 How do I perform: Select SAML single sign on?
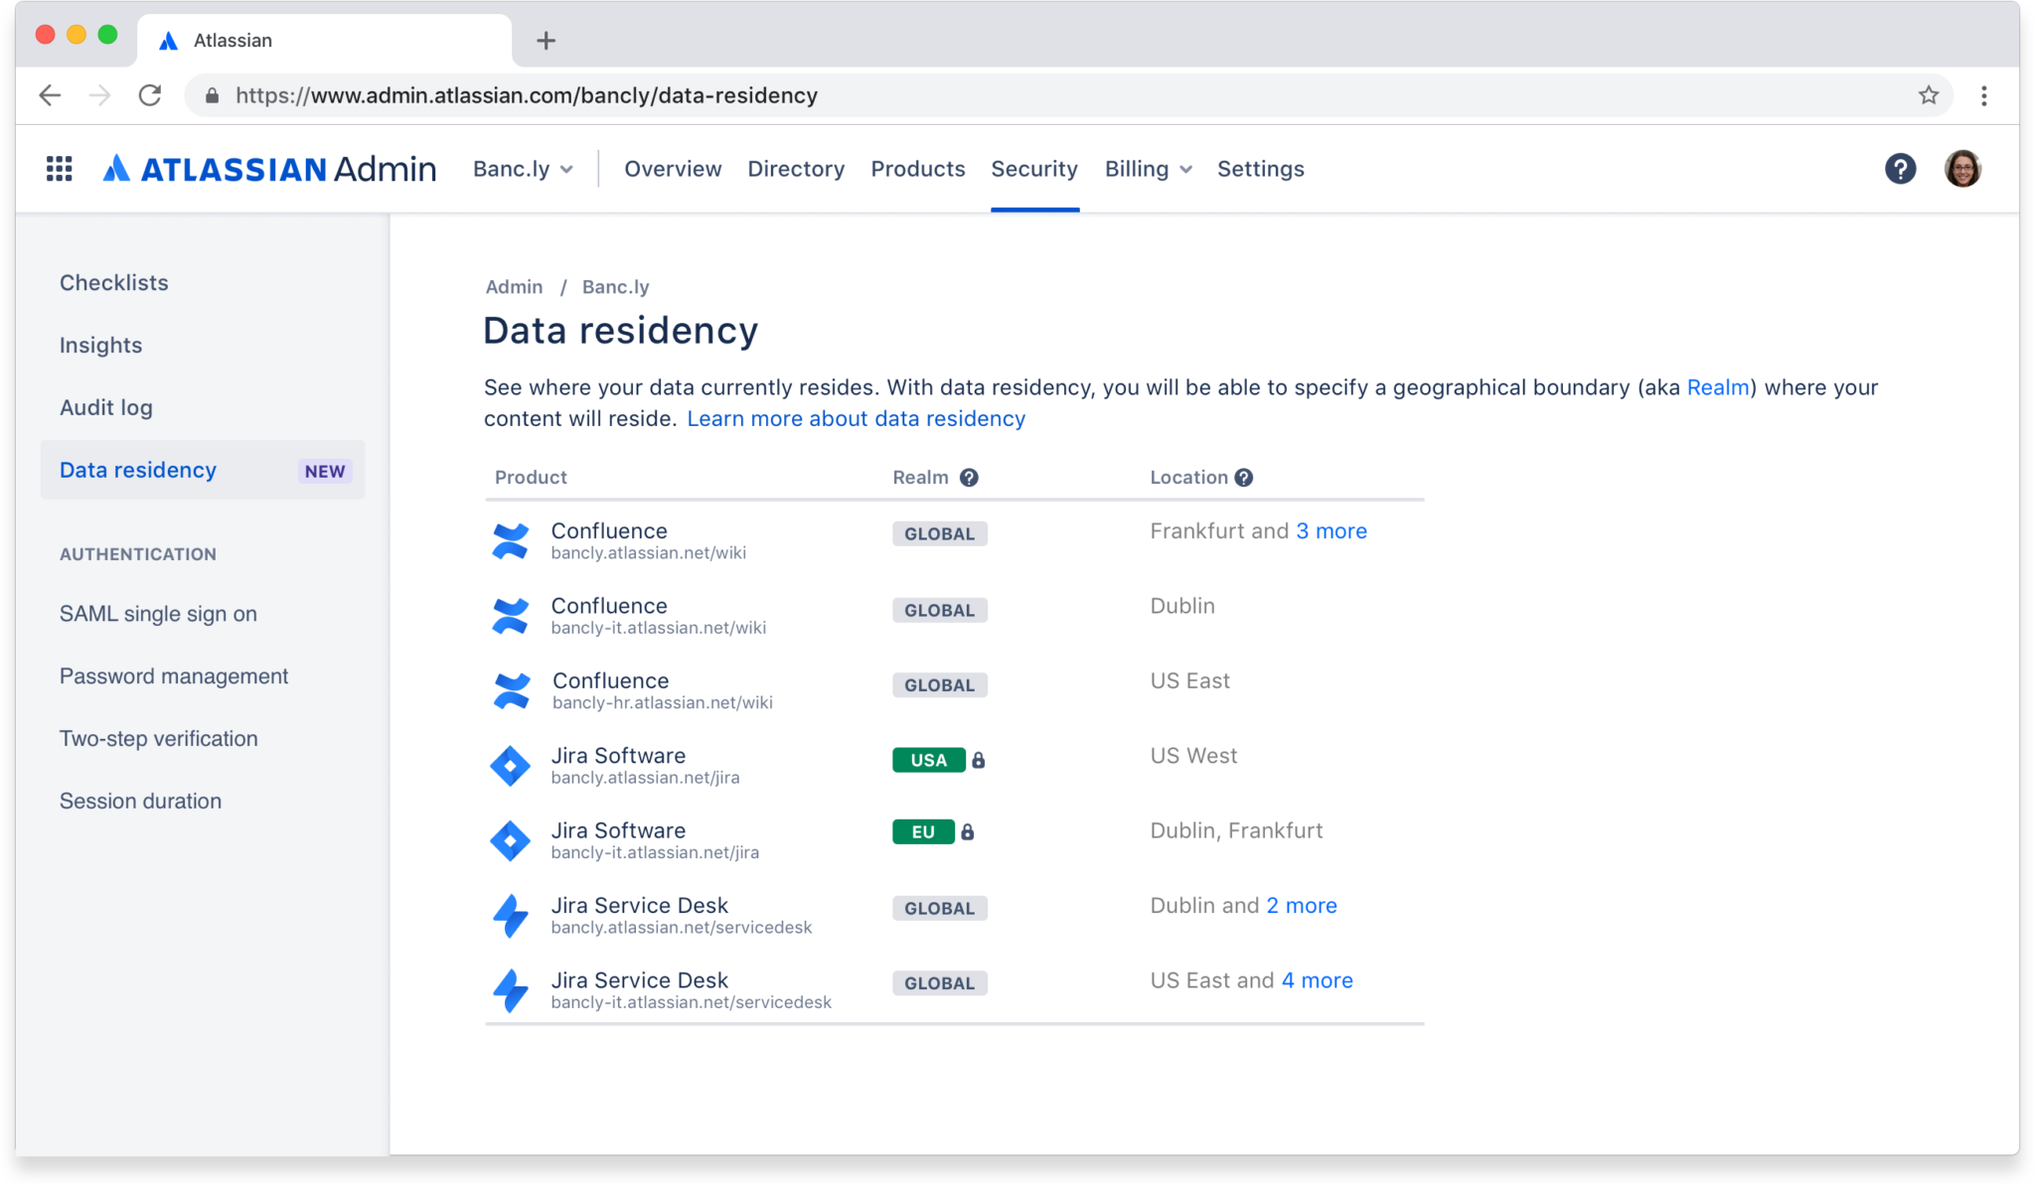click(x=158, y=614)
